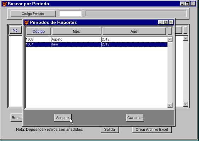This screenshot has width=199, height=141.
Task: Select the Agosto month cell
Action: [x=76, y=39]
